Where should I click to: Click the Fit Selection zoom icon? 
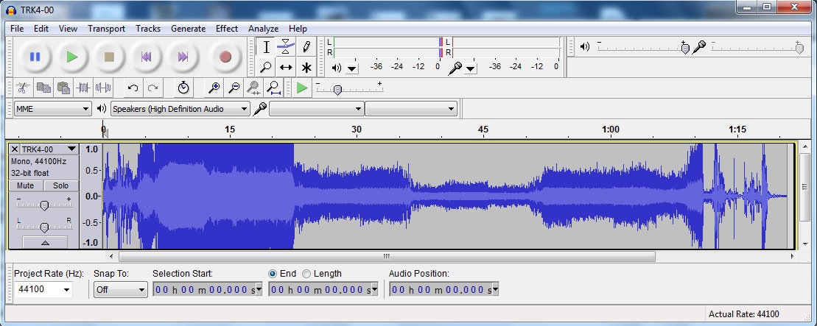pos(253,88)
